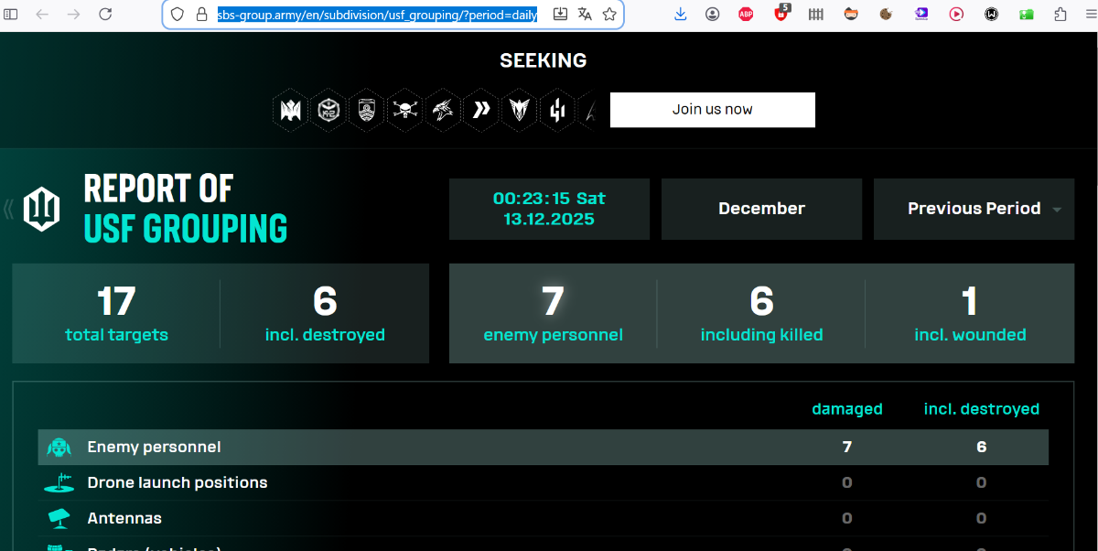The height and width of the screenshot is (551, 1098).
Task: Switch to the December period tab
Action: click(761, 209)
